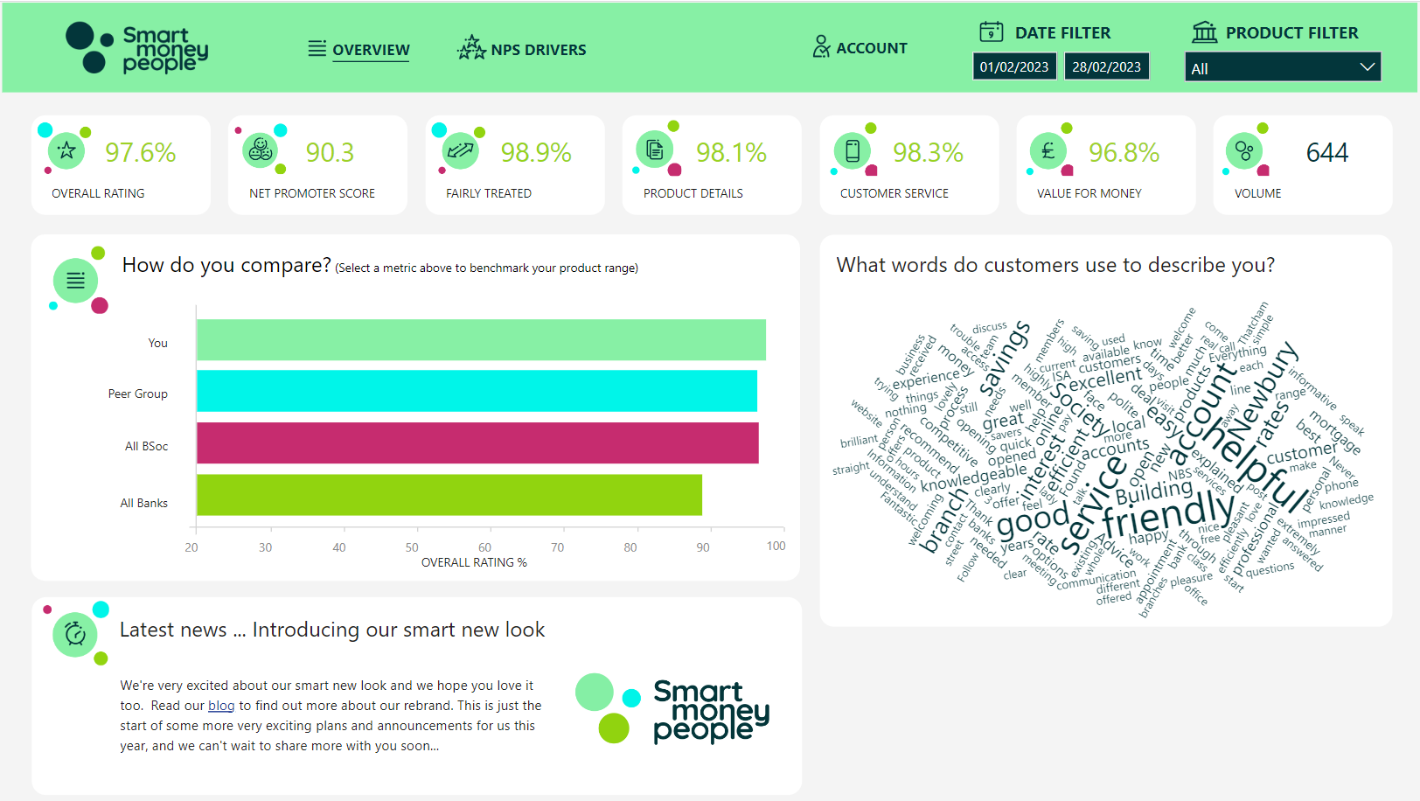
Task: Click the Customer Service phone icon
Action: tap(853, 151)
